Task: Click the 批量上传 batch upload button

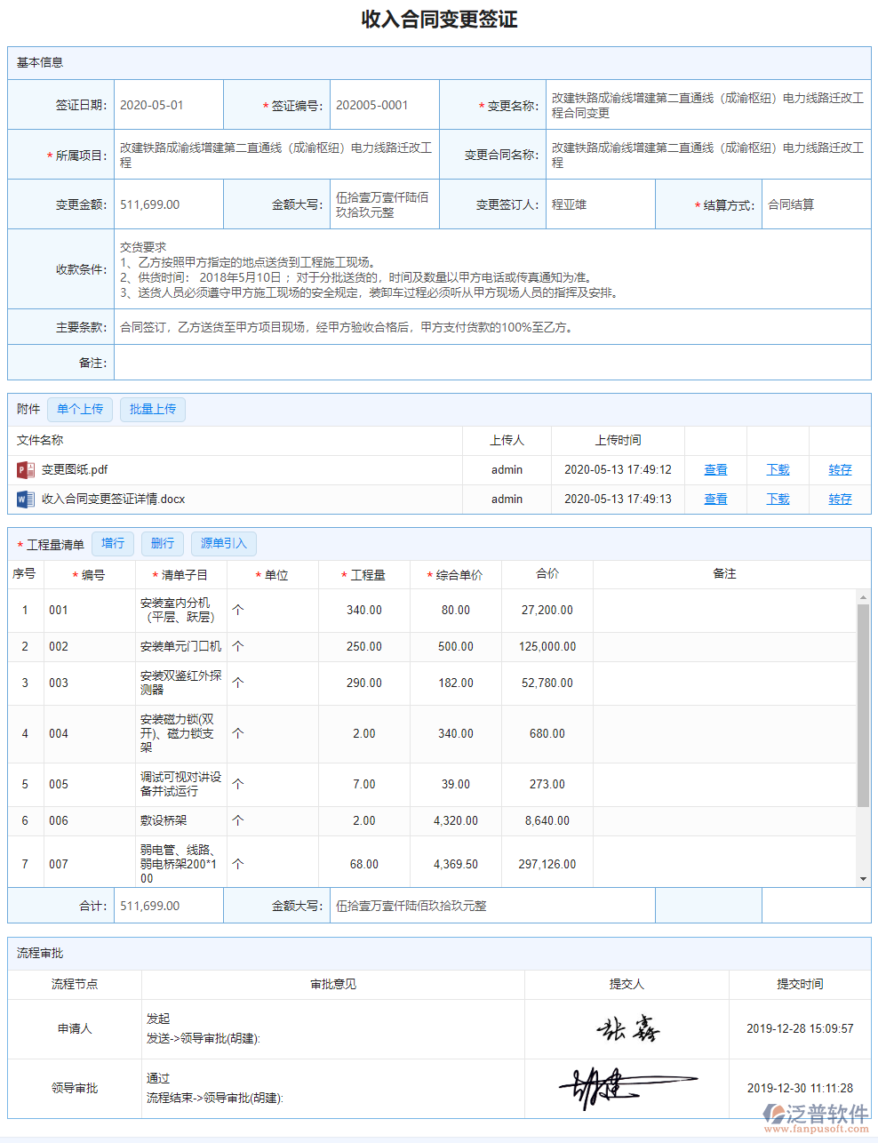Action: click(152, 409)
